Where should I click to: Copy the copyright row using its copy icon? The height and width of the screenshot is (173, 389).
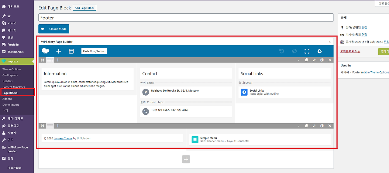(306, 126)
